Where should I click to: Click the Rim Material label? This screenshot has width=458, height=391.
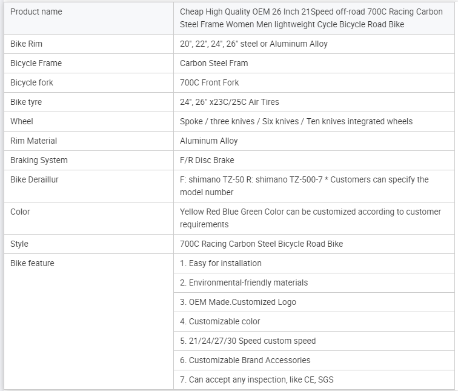(34, 141)
